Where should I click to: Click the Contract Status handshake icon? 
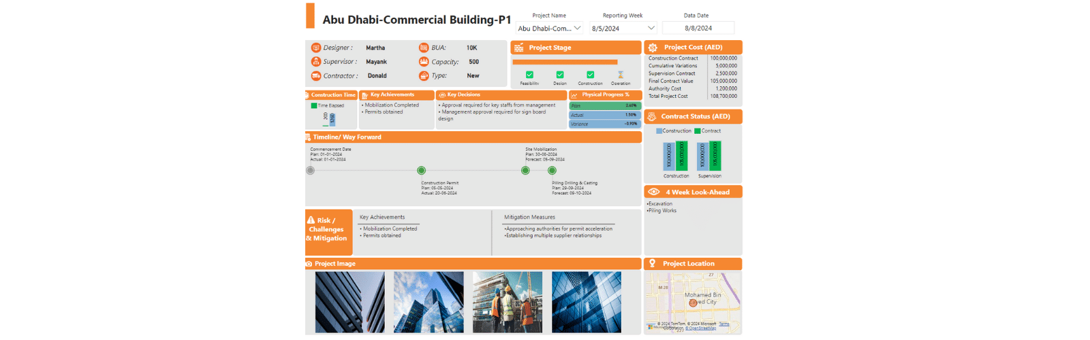[652, 117]
